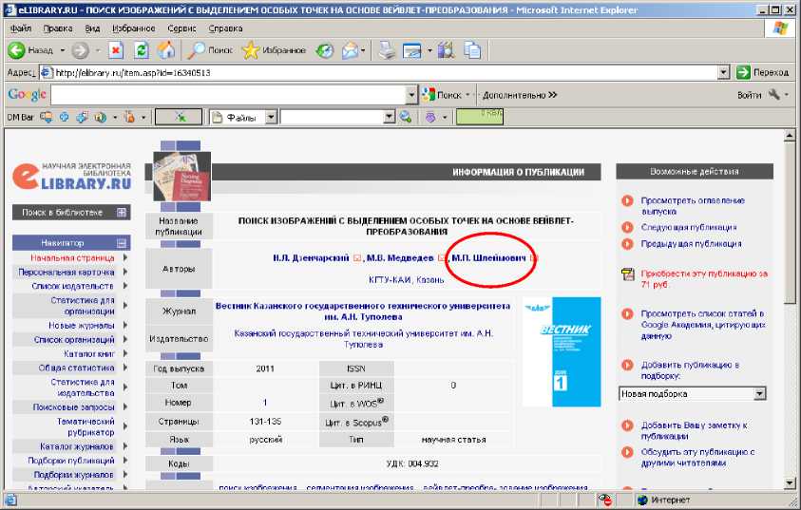The height and width of the screenshot is (510, 801).
Task: Open the Поиск search toolbar button
Action: (211, 50)
